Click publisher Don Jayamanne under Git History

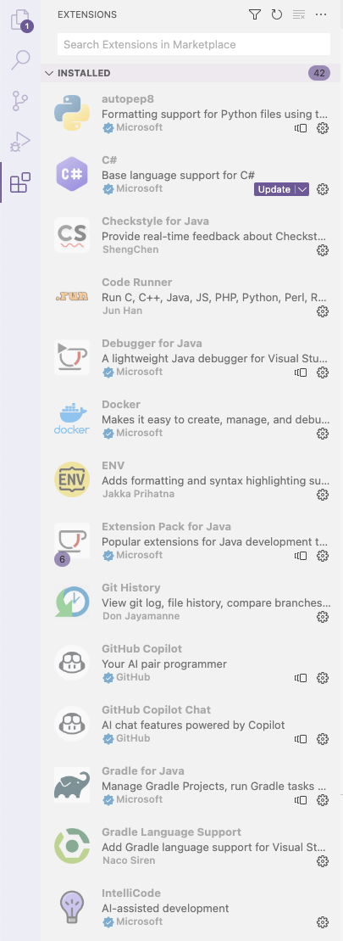pos(141,616)
